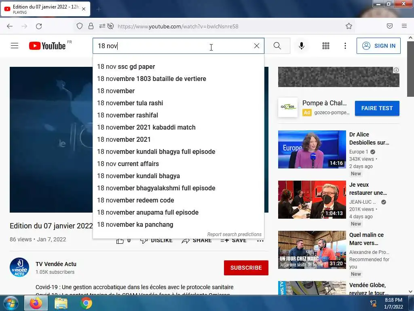Open more actions ellipsis under video
Image resolution: width=414 pixels, height=311 pixels.
click(x=260, y=241)
